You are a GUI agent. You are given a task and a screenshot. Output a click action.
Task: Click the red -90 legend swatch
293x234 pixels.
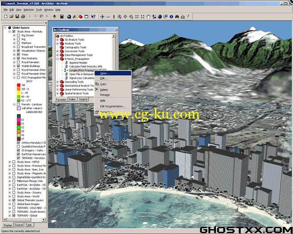click(x=19, y=85)
